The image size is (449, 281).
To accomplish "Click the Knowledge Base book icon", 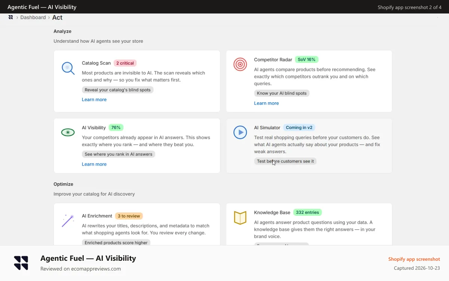I will tap(240, 218).
